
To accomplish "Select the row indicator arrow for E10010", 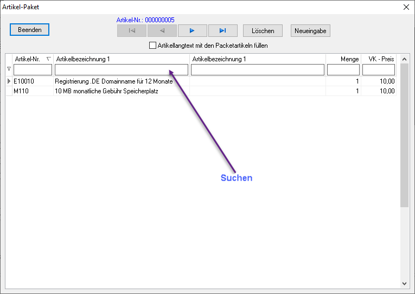I will [x=9, y=81].
